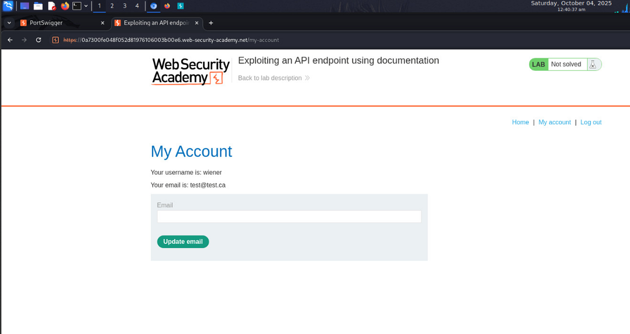Select the My Account heading text
The image size is (630, 334).
coord(191,151)
